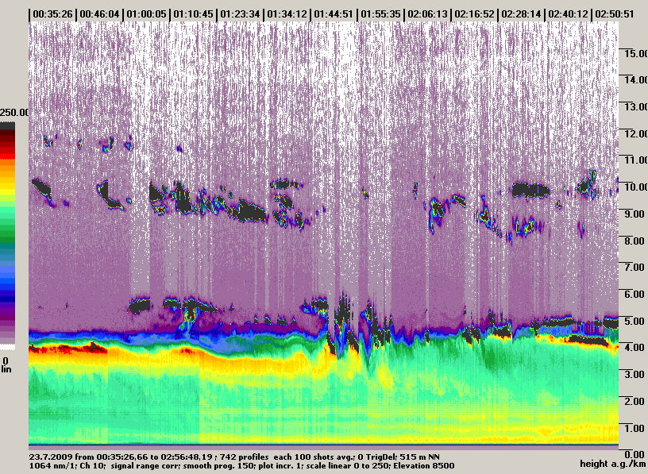Click the 15.00 height axis label

point(635,53)
